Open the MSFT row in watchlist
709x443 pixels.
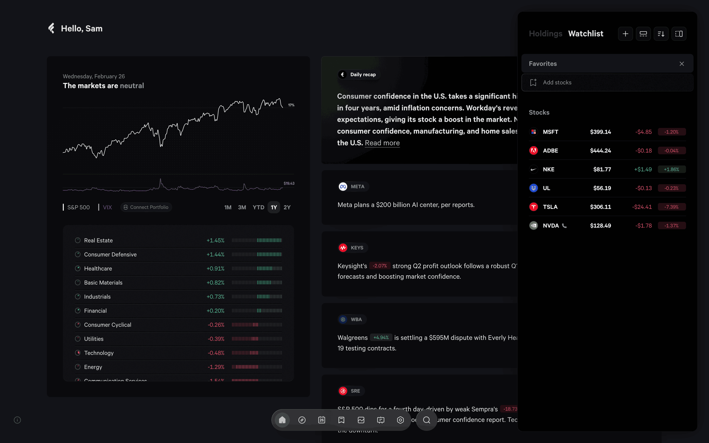point(607,132)
